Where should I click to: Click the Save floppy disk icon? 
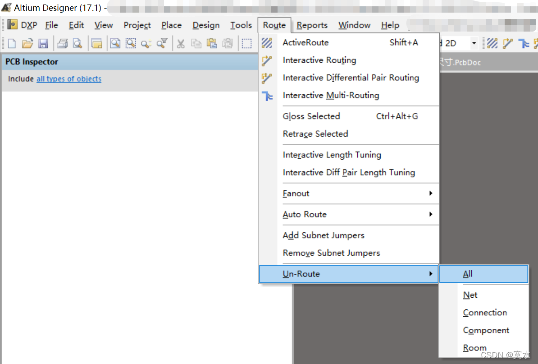pyautogui.click(x=43, y=44)
